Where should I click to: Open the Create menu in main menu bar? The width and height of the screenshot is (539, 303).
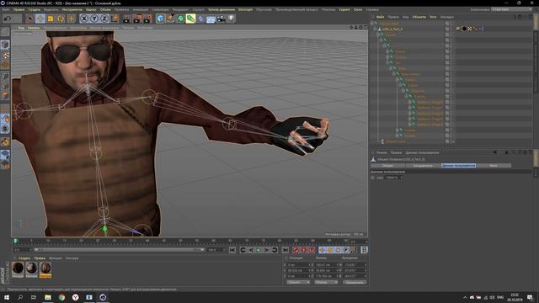34,9
